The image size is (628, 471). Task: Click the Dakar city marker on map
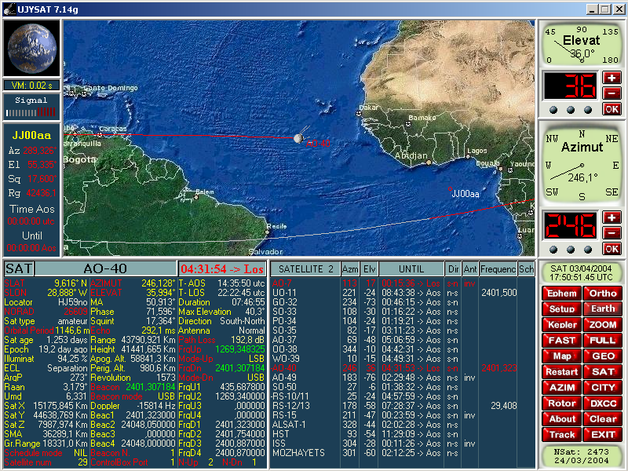[x=359, y=114]
